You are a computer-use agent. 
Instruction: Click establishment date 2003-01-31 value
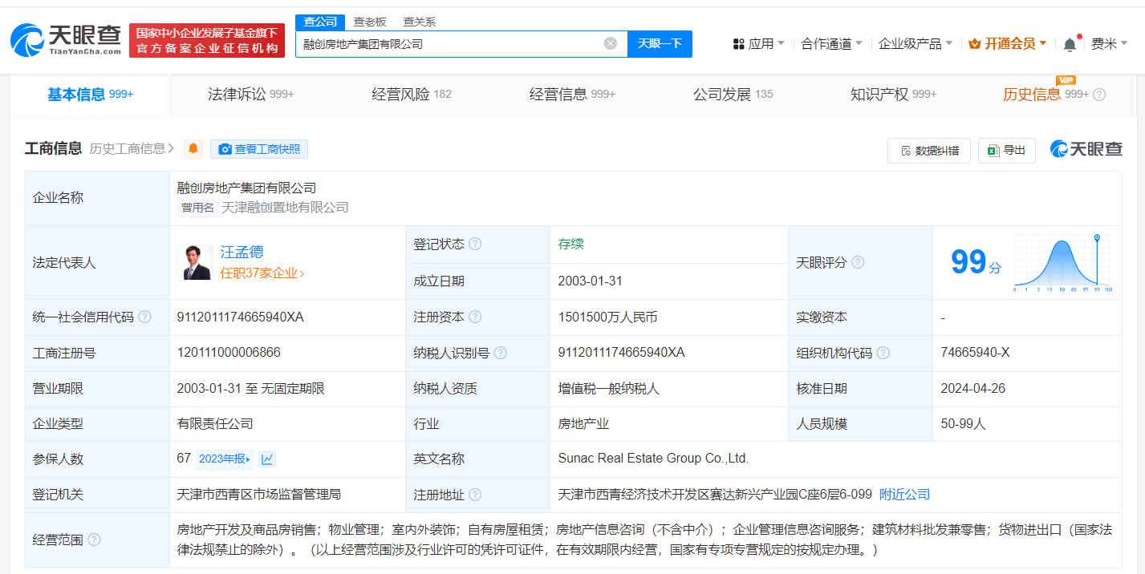pyautogui.click(x=591, y=281)
